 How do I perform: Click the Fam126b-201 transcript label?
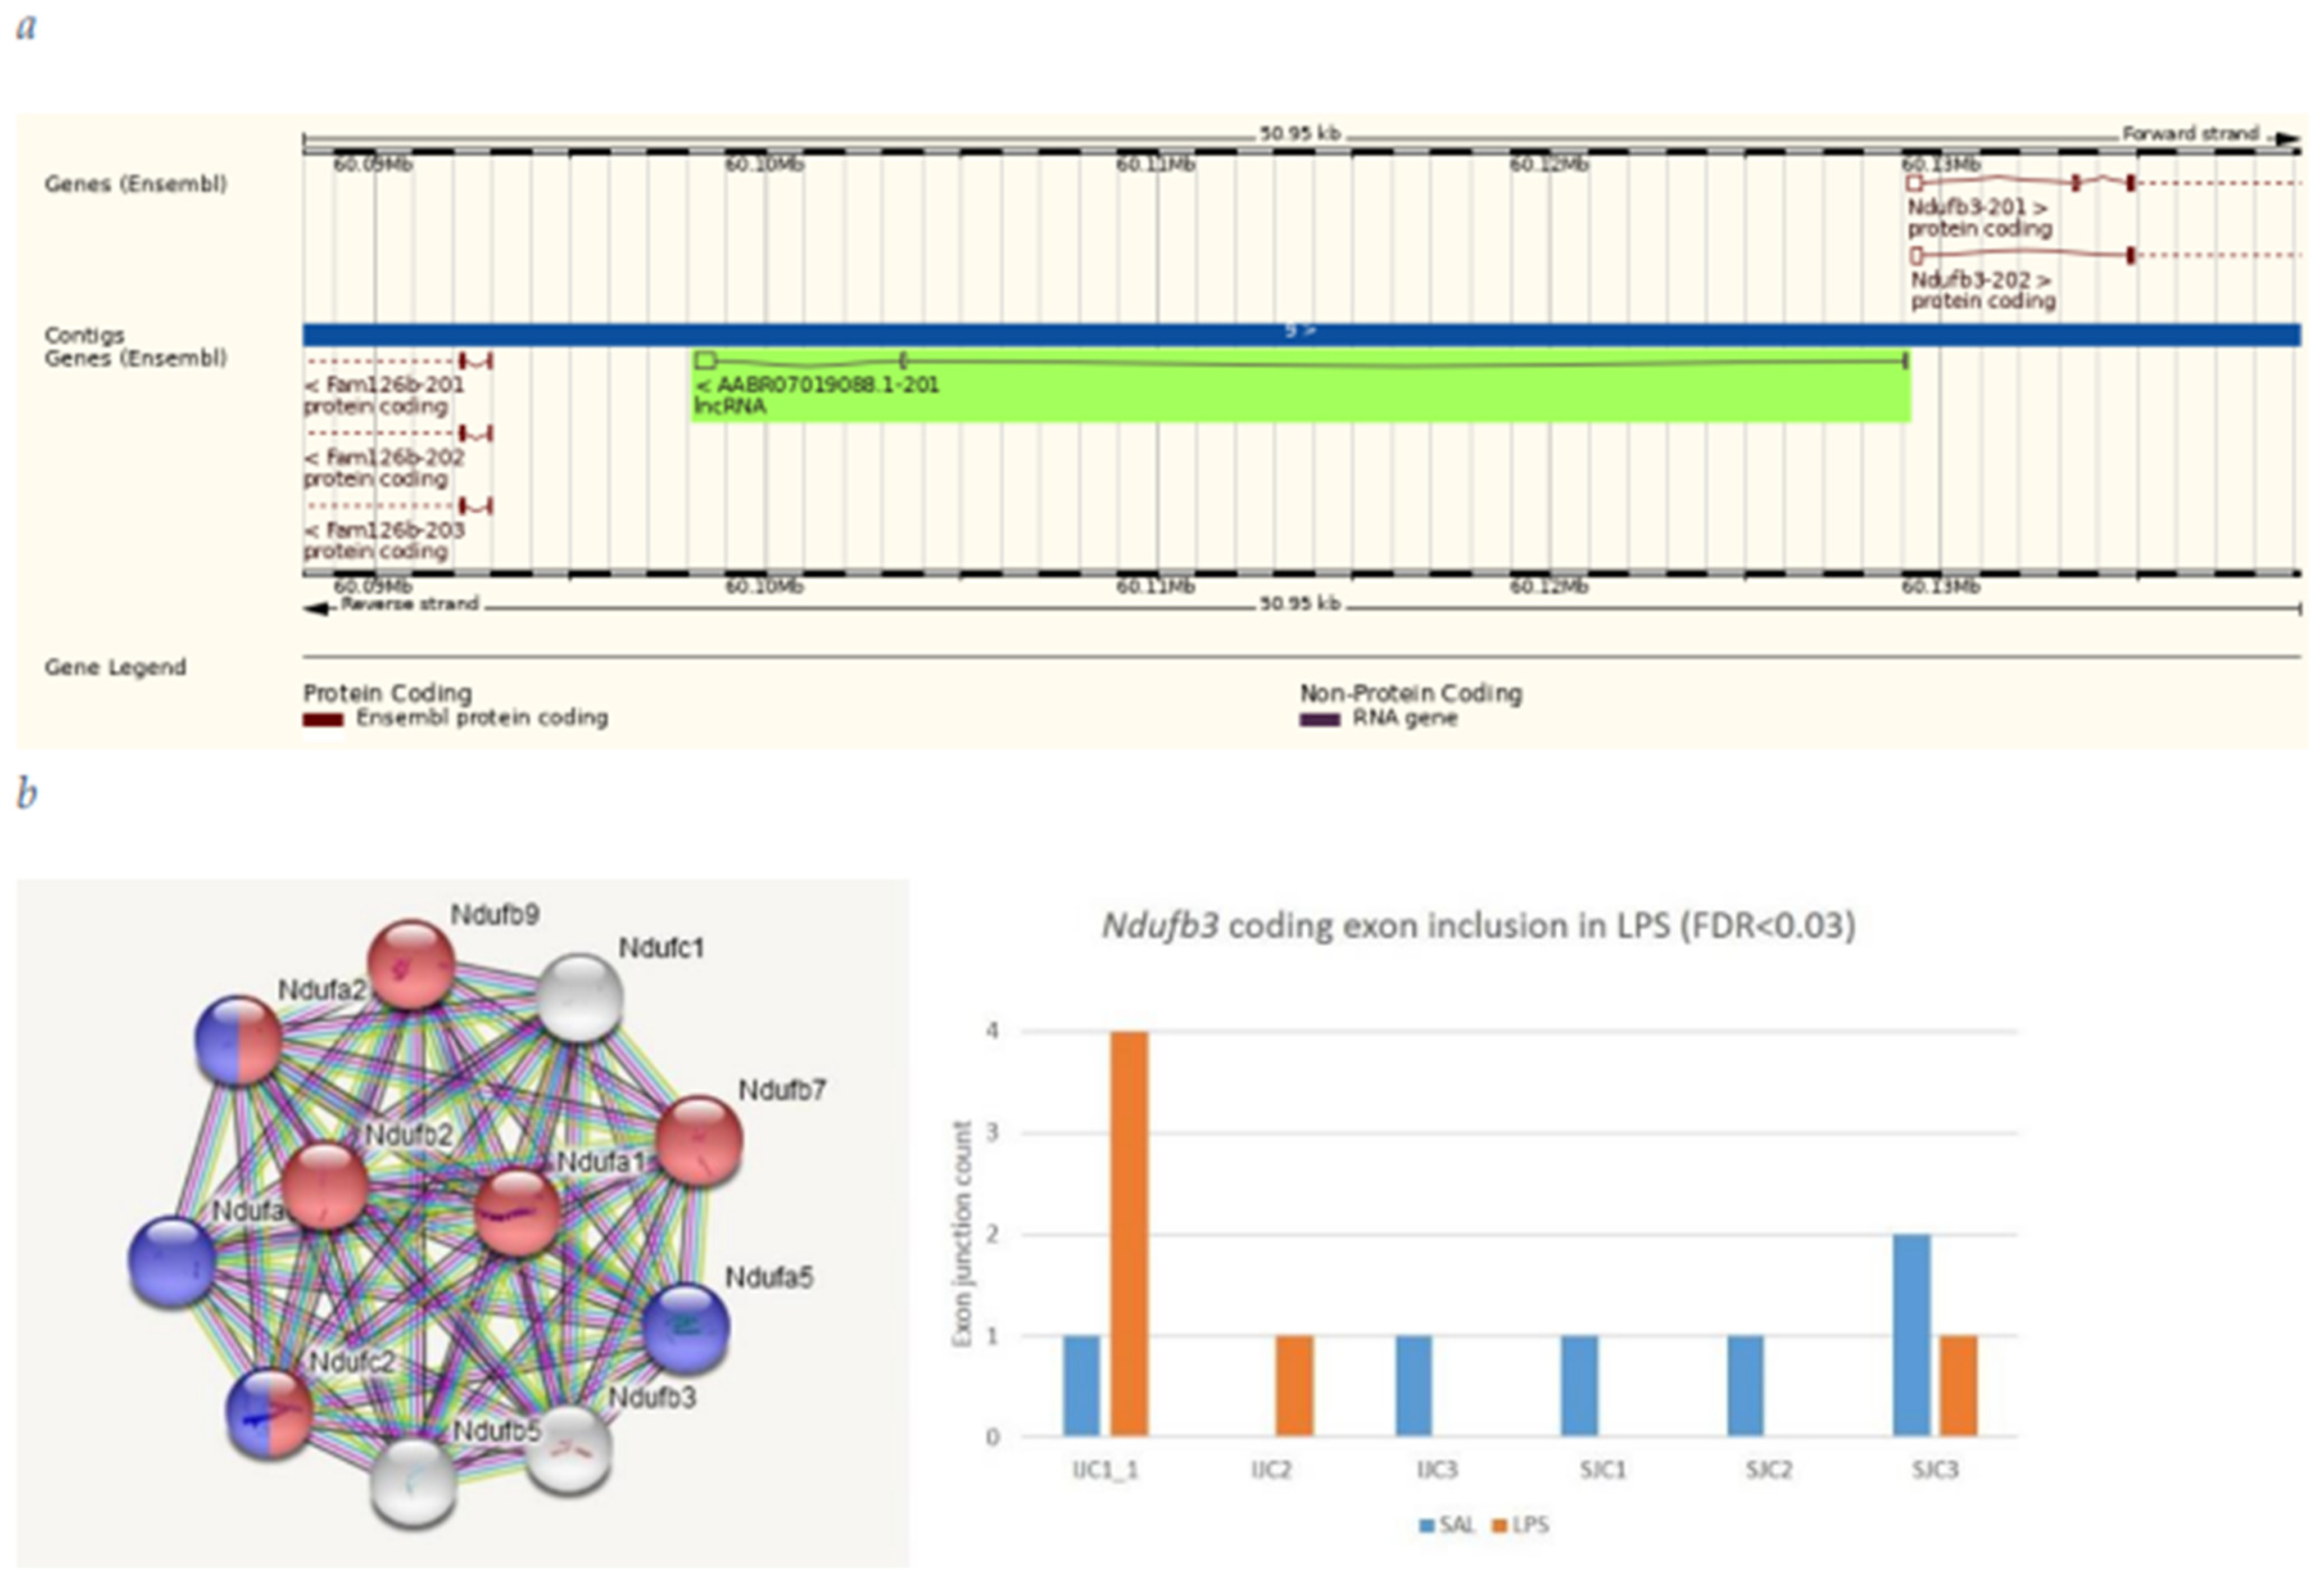tap(385, 385)
